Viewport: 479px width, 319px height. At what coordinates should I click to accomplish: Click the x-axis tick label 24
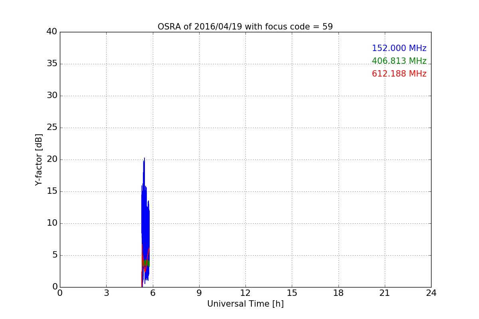click(431, 293)
